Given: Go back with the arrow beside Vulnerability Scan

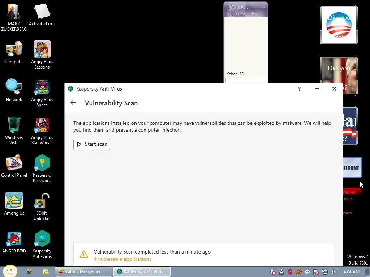Looking at the screenshot, I should click(73, 102).
